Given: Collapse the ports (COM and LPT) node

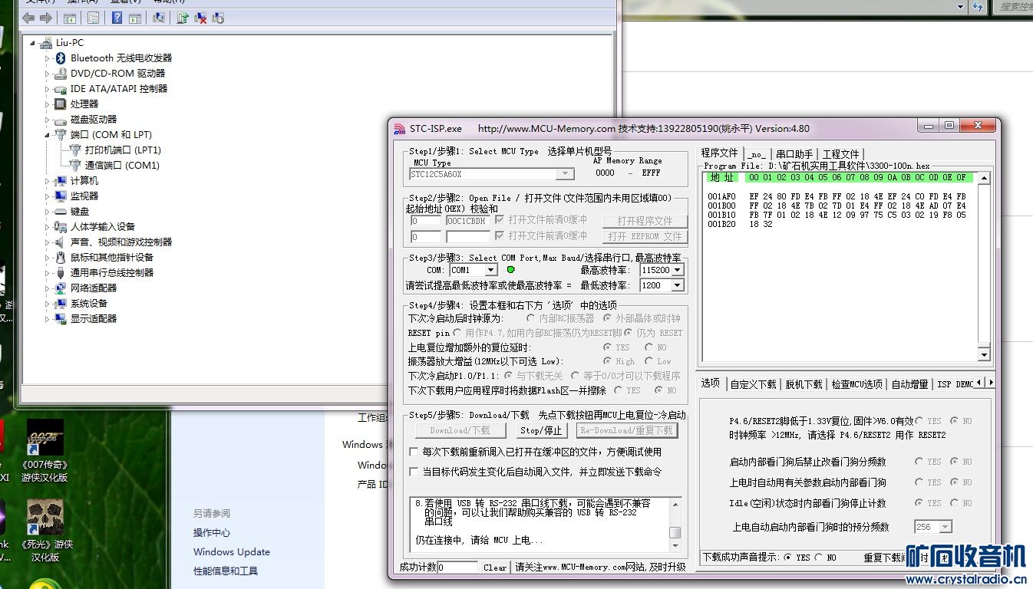Looking at the screenshot, I should (x=47, y=135).
